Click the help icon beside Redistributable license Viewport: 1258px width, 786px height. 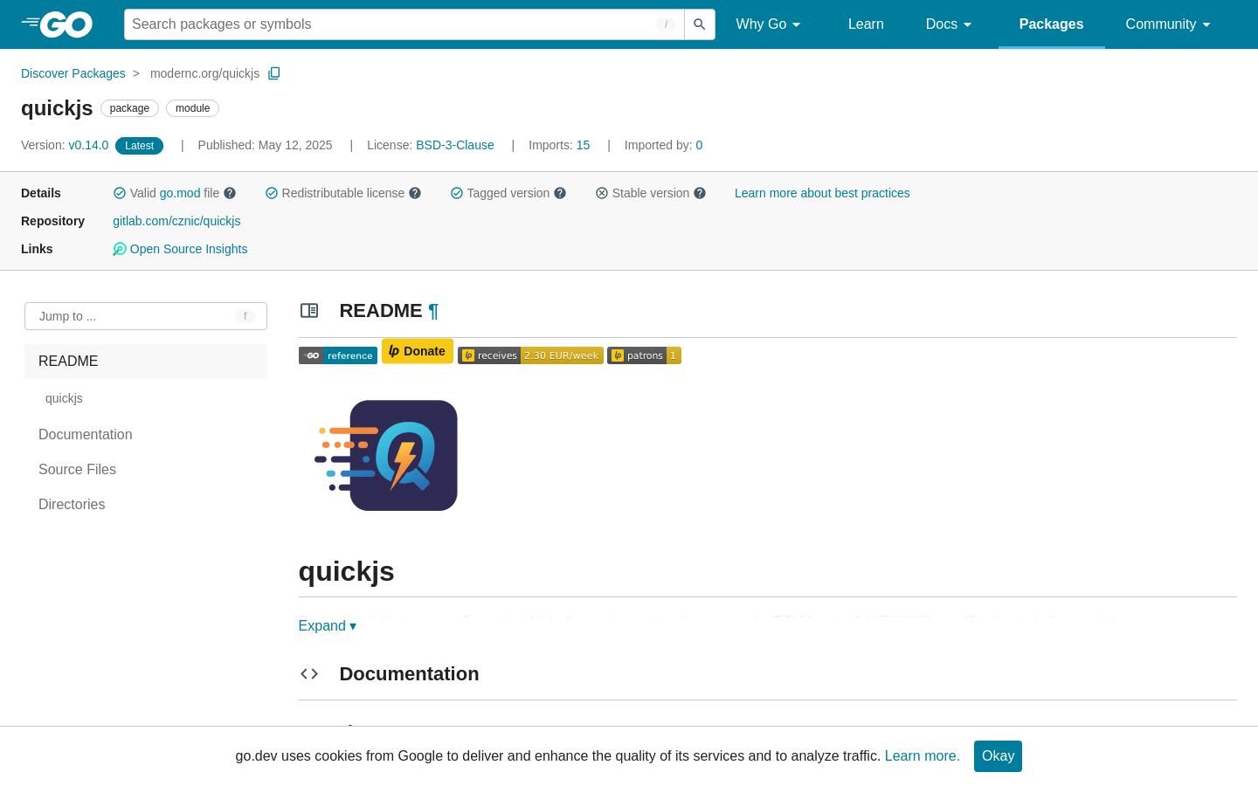tap(415, 193)
